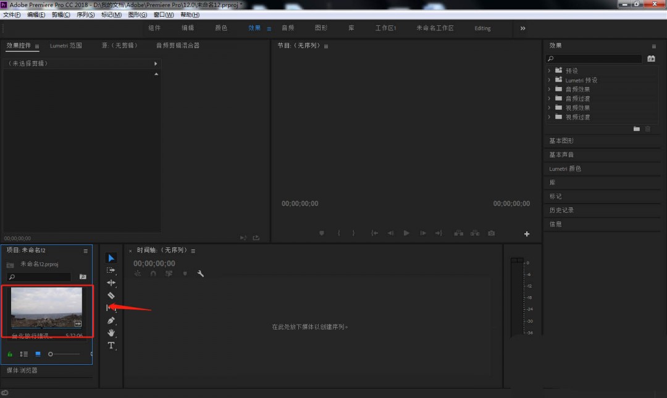Open the 基本图形 panel
Image resolution: width=667 pixels, height=398 pixels.
coord(561,141)
